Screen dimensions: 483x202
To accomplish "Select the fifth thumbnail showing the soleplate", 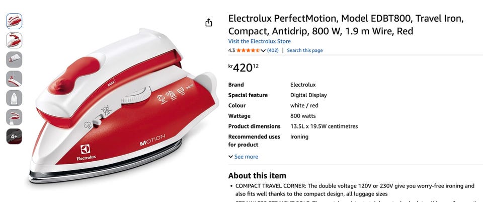I will 14,98.
